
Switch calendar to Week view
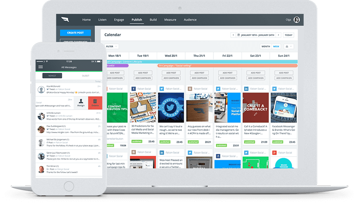point(276,47)
